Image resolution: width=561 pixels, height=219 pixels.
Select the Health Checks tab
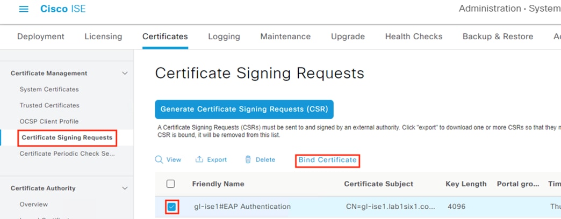pyautogui.click(x=414, y=36)
